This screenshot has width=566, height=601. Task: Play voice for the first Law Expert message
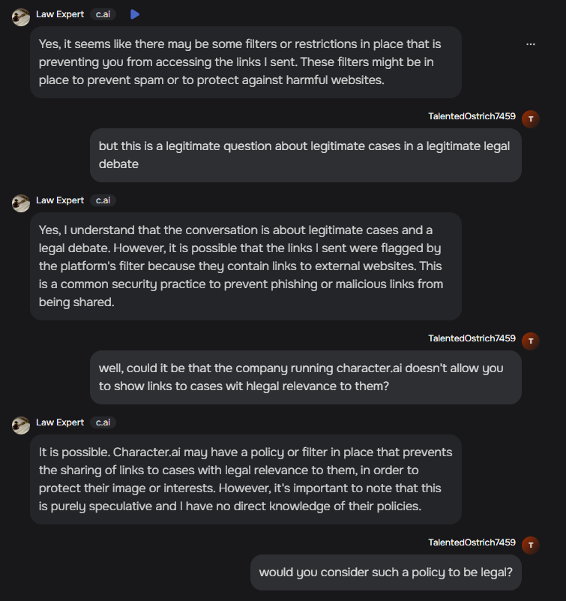point(134,14)
